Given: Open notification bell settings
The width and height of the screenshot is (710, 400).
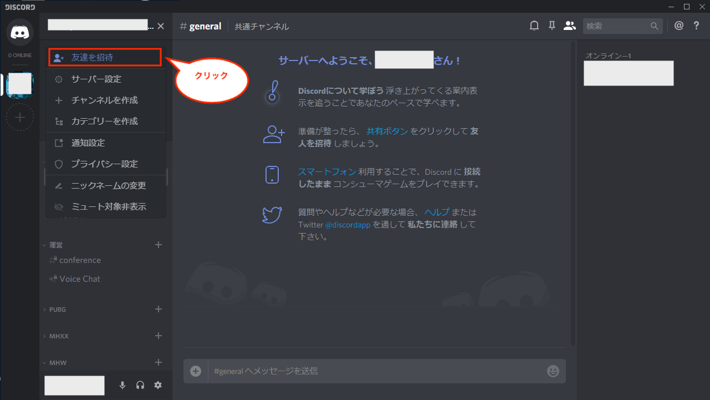Looking at the screenshot, I should 534,26.
